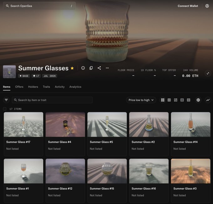Focus the Search OpenSea field
The image size is (213, 204).
39,6
